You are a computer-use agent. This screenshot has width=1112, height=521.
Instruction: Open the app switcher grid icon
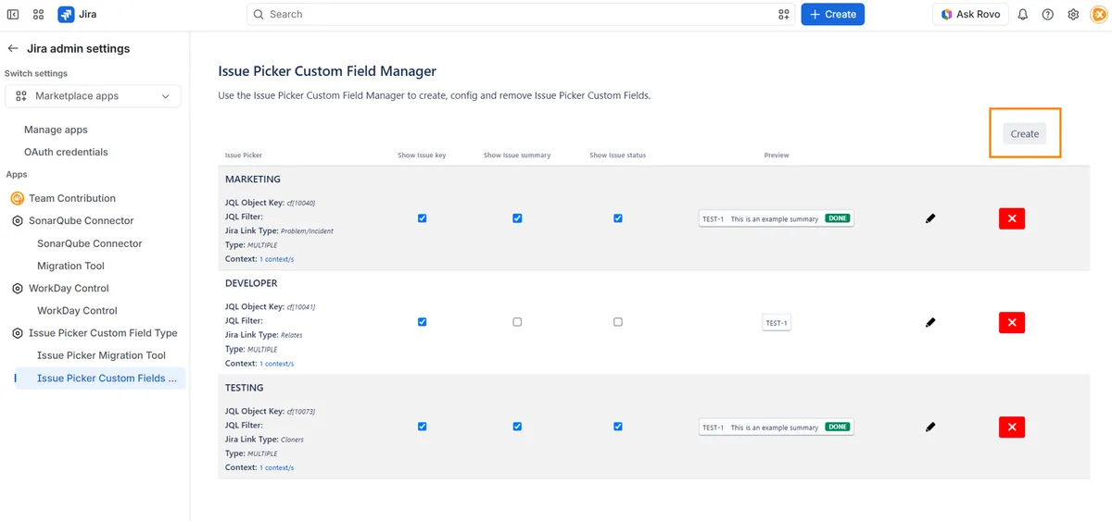point(38,15)
